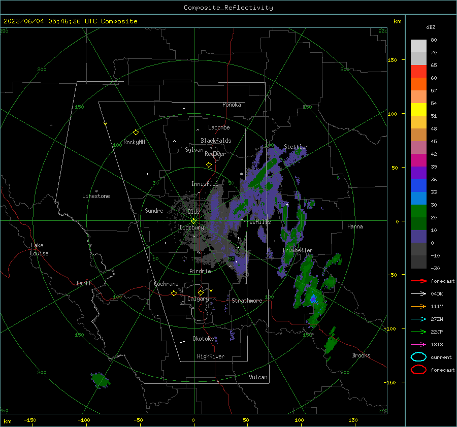457x427 pixels.
Task: Select the white 04DK arrow legend icon
Action: [418, 294]
